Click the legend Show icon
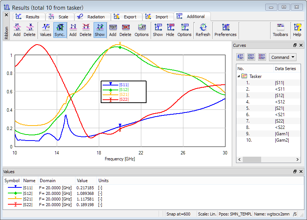The height and width of the screenshot is (220, 307). pyautogui.click(x=158, y=30)
